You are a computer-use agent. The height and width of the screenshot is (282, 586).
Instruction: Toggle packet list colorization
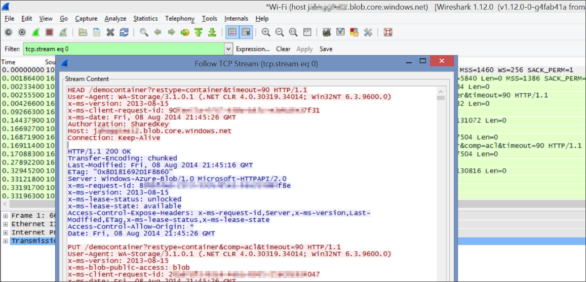point(232,32)
